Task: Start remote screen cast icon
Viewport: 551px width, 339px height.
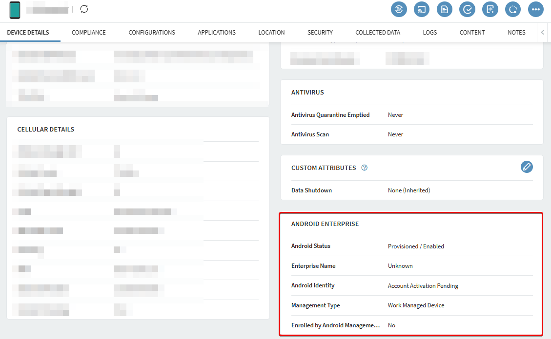Action: (x=422, y=9)
